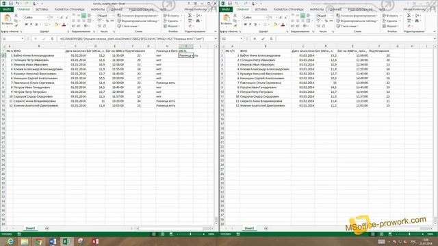Open Find & Select in left Excel window
The width and height of the screenshot is (438, 246).
click(x=198, y=21)
